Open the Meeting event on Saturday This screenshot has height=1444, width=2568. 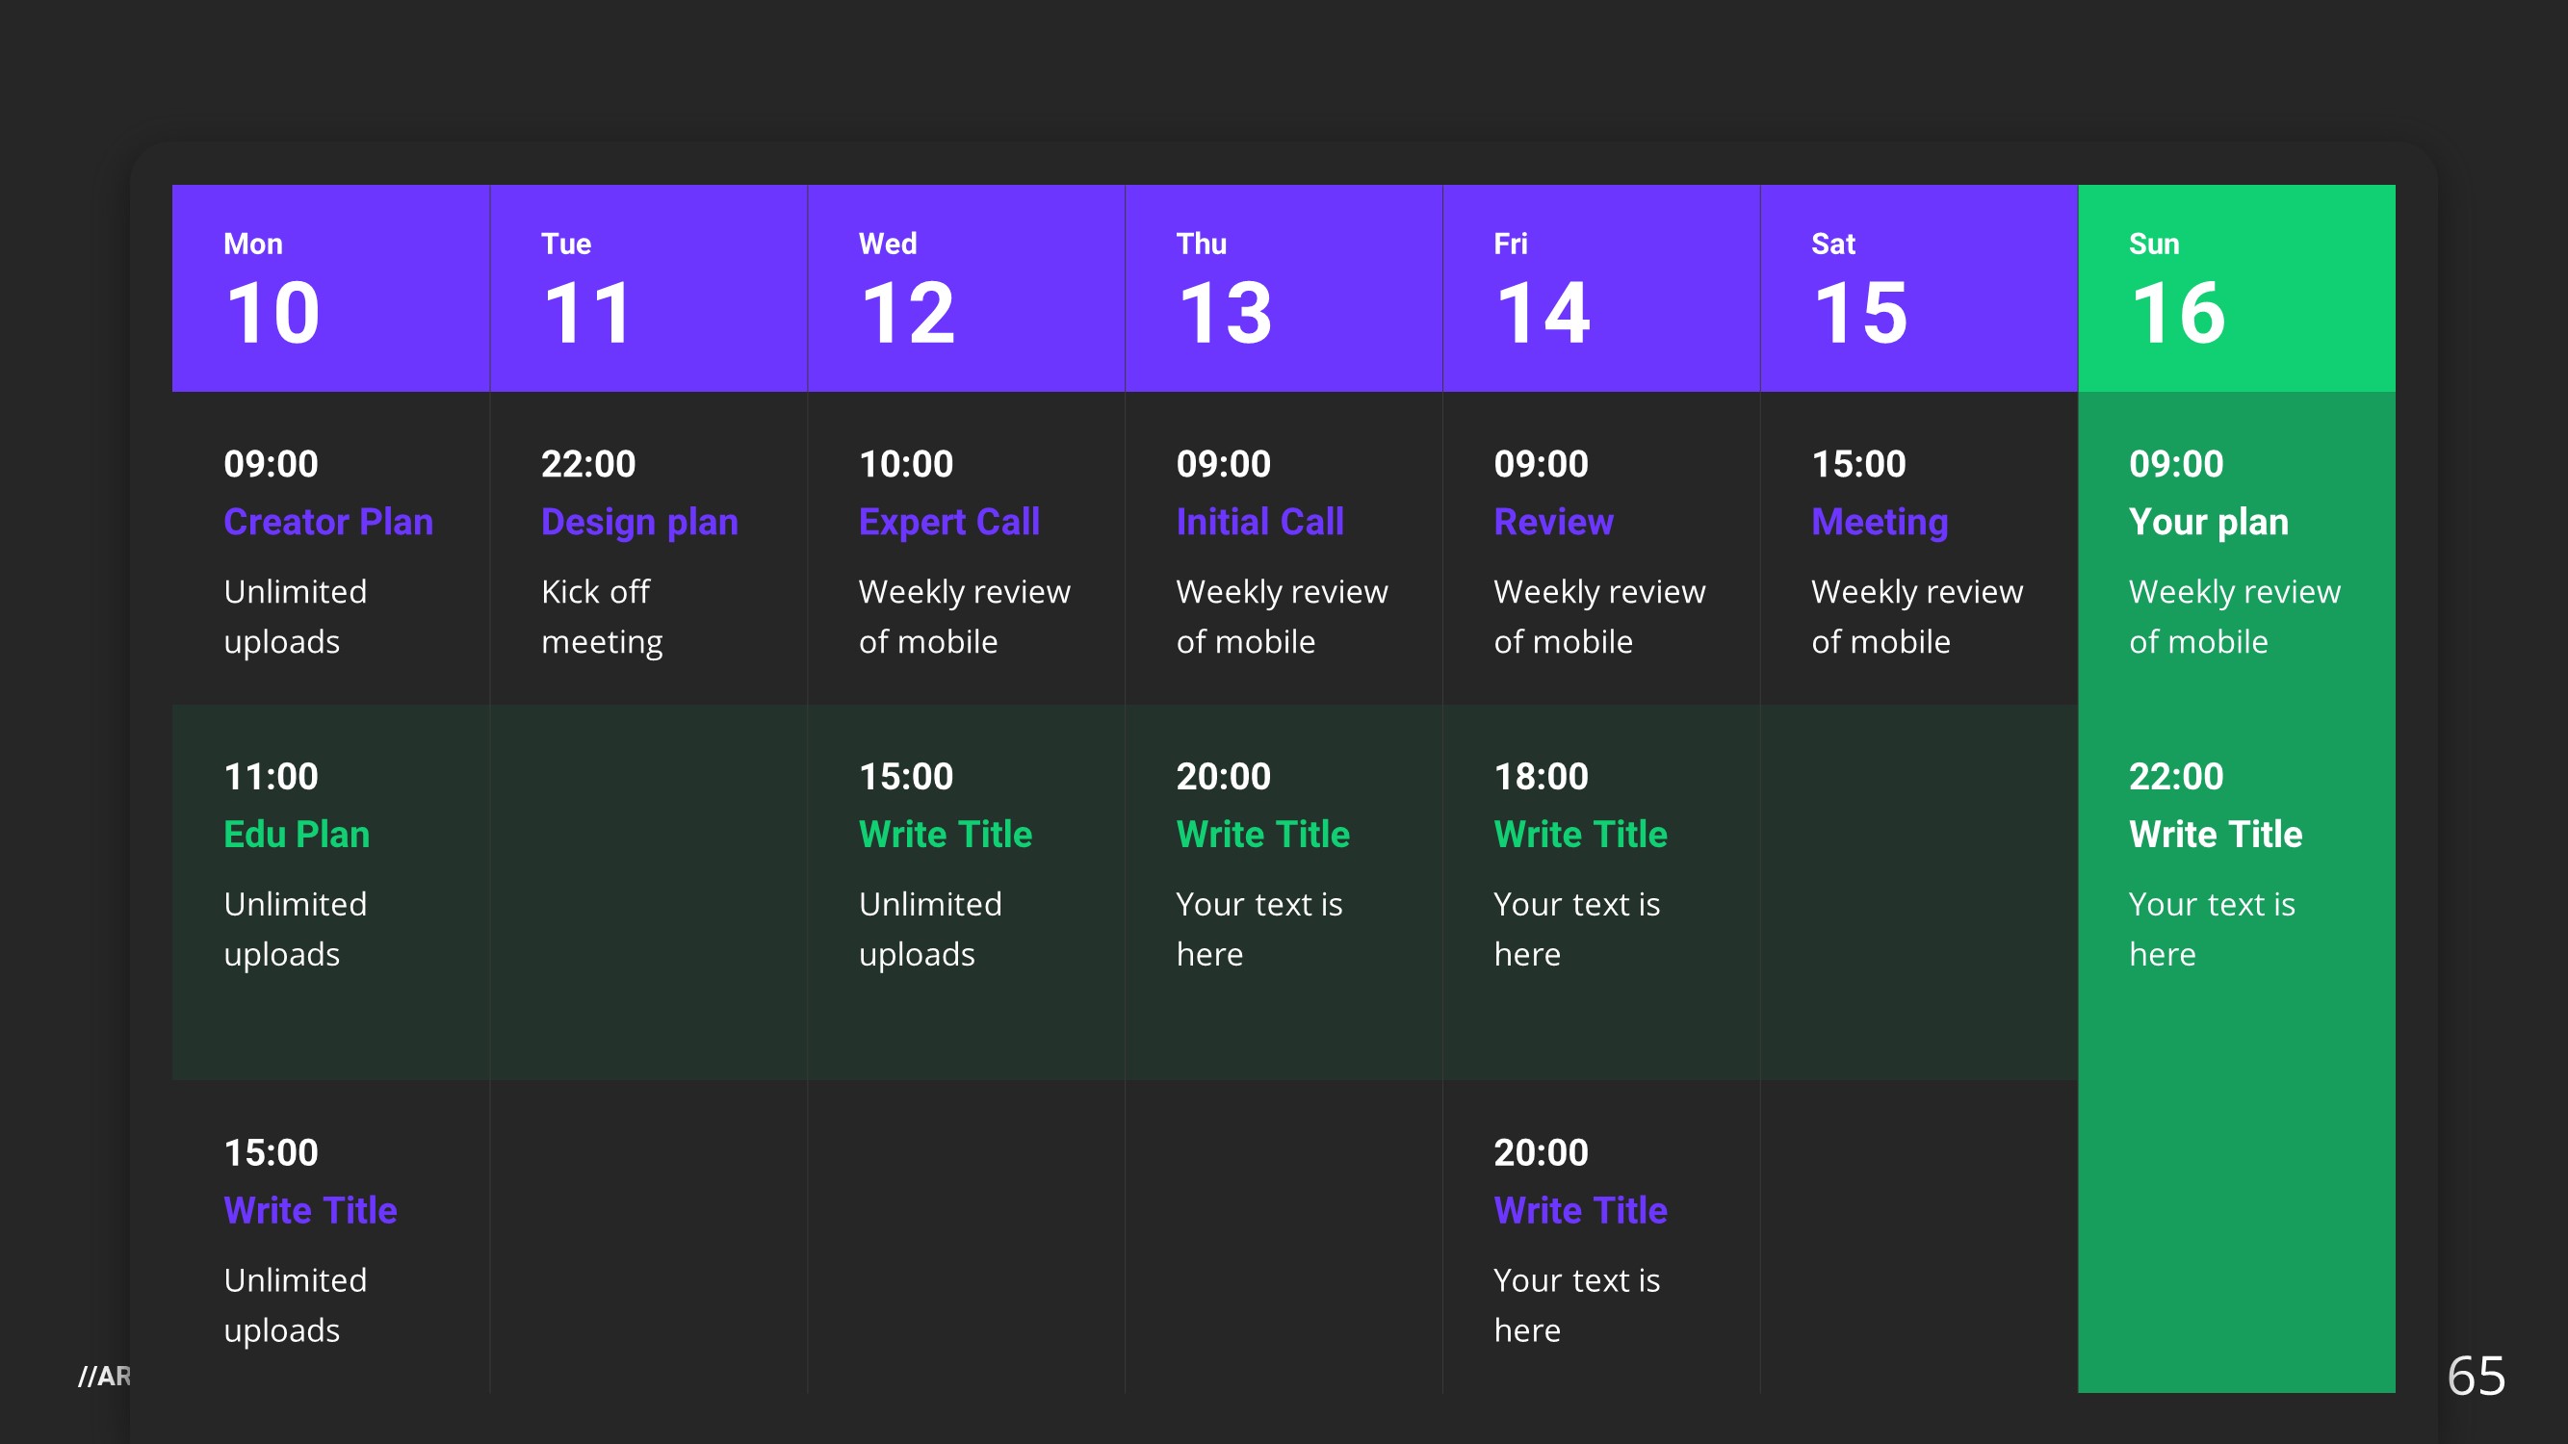(x=1880, y=522)
